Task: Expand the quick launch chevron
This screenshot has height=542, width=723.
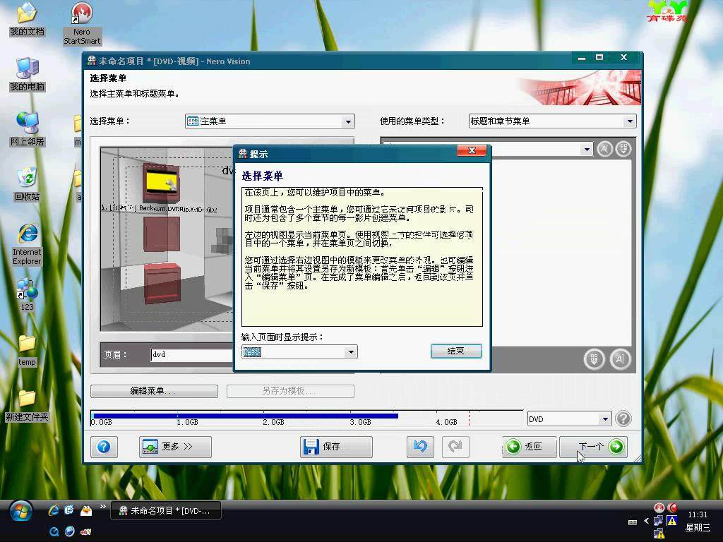Action: coord(103,507)
